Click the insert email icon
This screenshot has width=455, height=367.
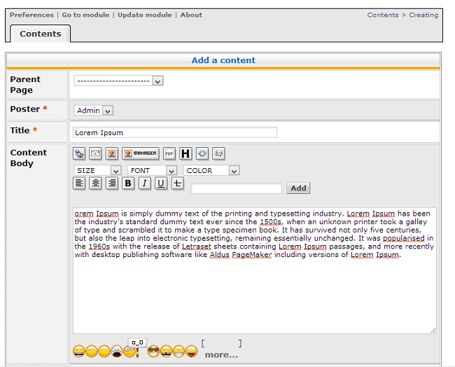click(x=95, y=153)
